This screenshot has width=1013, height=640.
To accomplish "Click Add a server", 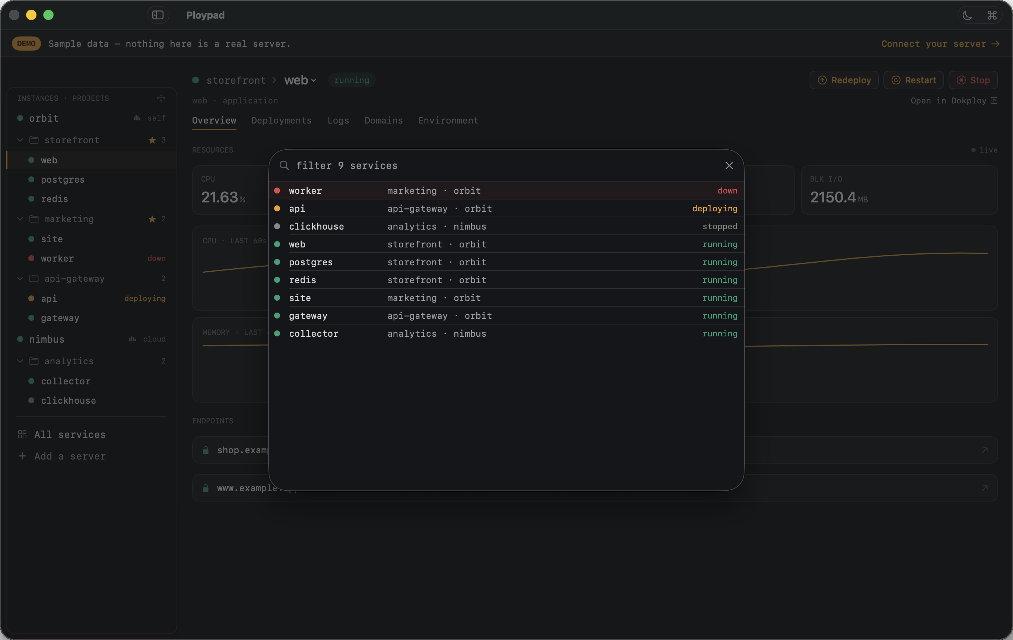I will point(62,456).
